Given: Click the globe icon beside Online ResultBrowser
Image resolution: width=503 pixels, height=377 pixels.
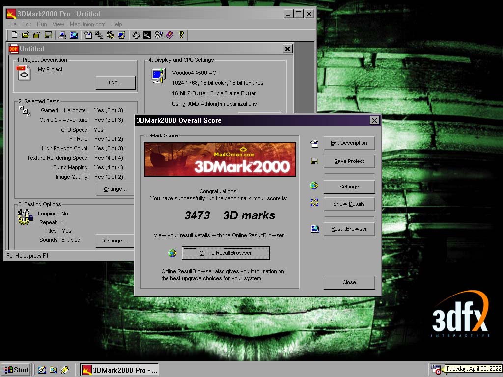Looking at the screenshot, I should click(x=172, y=253).
